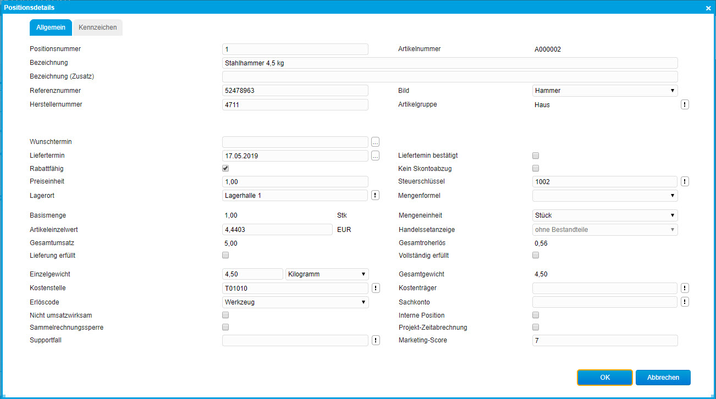Click the lookup icon beside Kostenträger
716x399 pixels.
click(x=685, y=288)
